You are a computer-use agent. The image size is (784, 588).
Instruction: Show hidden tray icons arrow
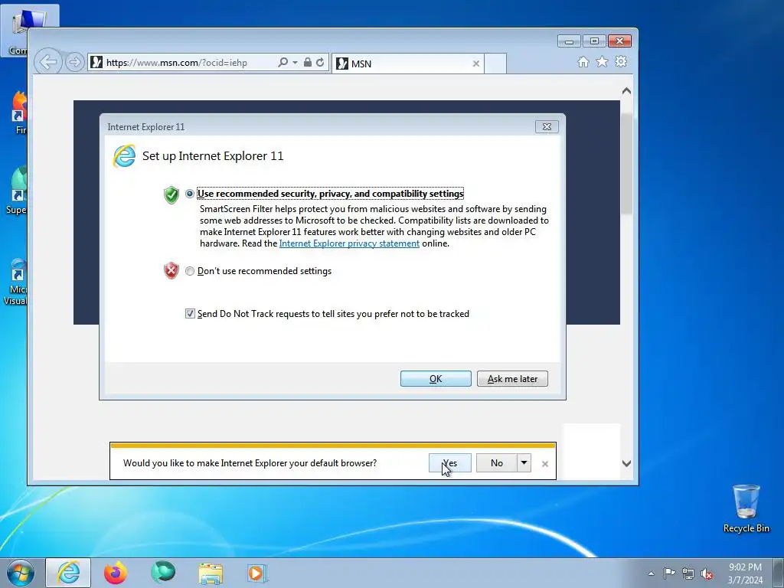pos(651,573)
